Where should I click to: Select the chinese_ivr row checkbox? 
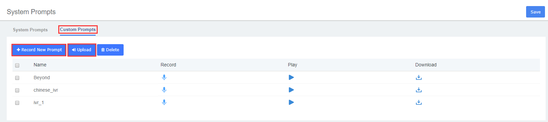[17, 90]
